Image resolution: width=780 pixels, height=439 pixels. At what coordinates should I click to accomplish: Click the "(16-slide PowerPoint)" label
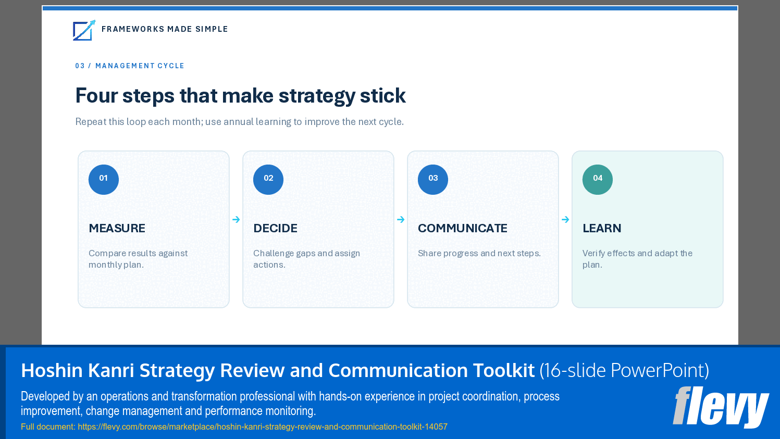point(624,370)
